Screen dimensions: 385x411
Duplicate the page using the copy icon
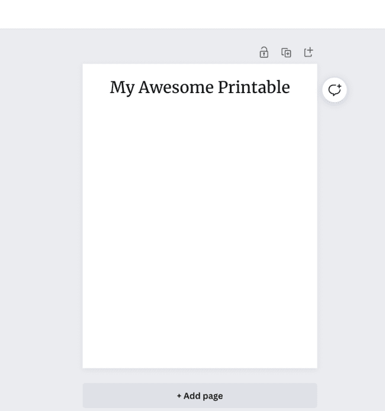[x=286, y=53]
